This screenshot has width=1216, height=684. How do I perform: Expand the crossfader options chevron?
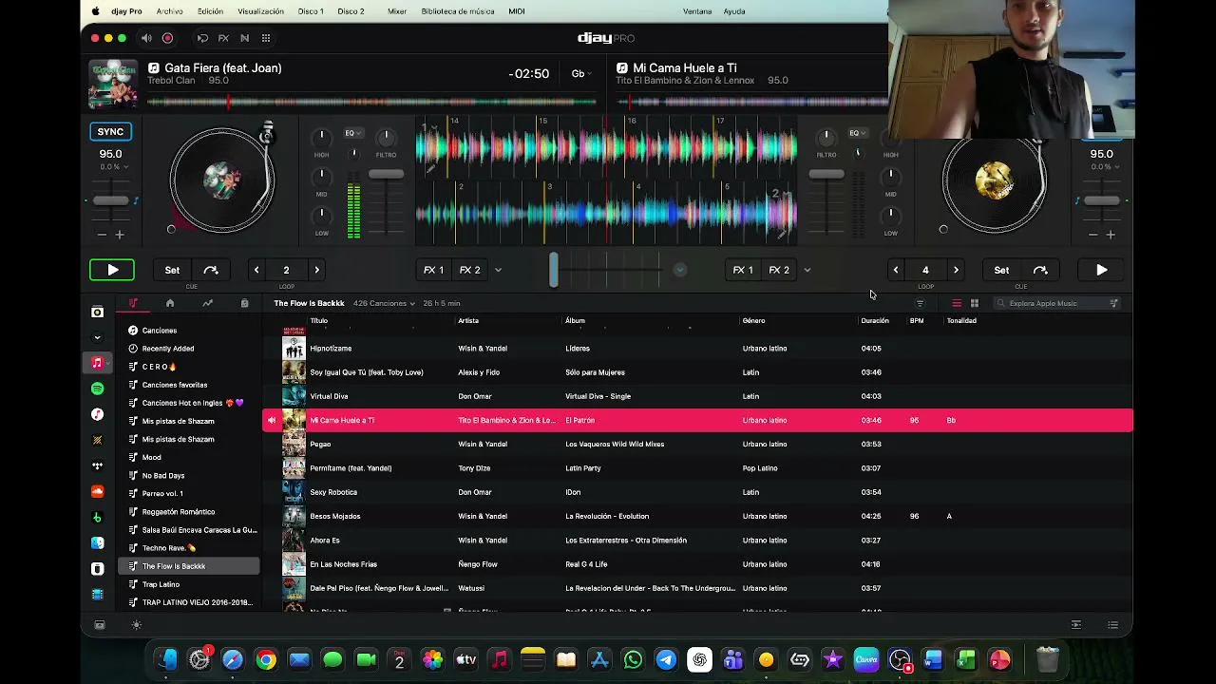click(x=680, y=270)
